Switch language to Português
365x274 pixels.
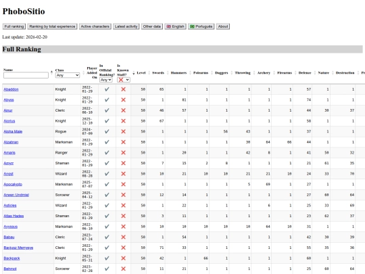201,26
